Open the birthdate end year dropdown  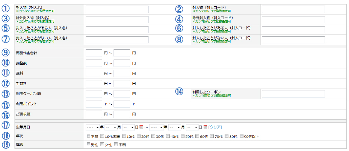[156, 127]
